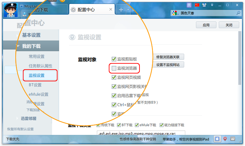Toggle 监视网页影视关键 checkbox
The height and width of the screenshot is (146, 245).
coord(114,87)
